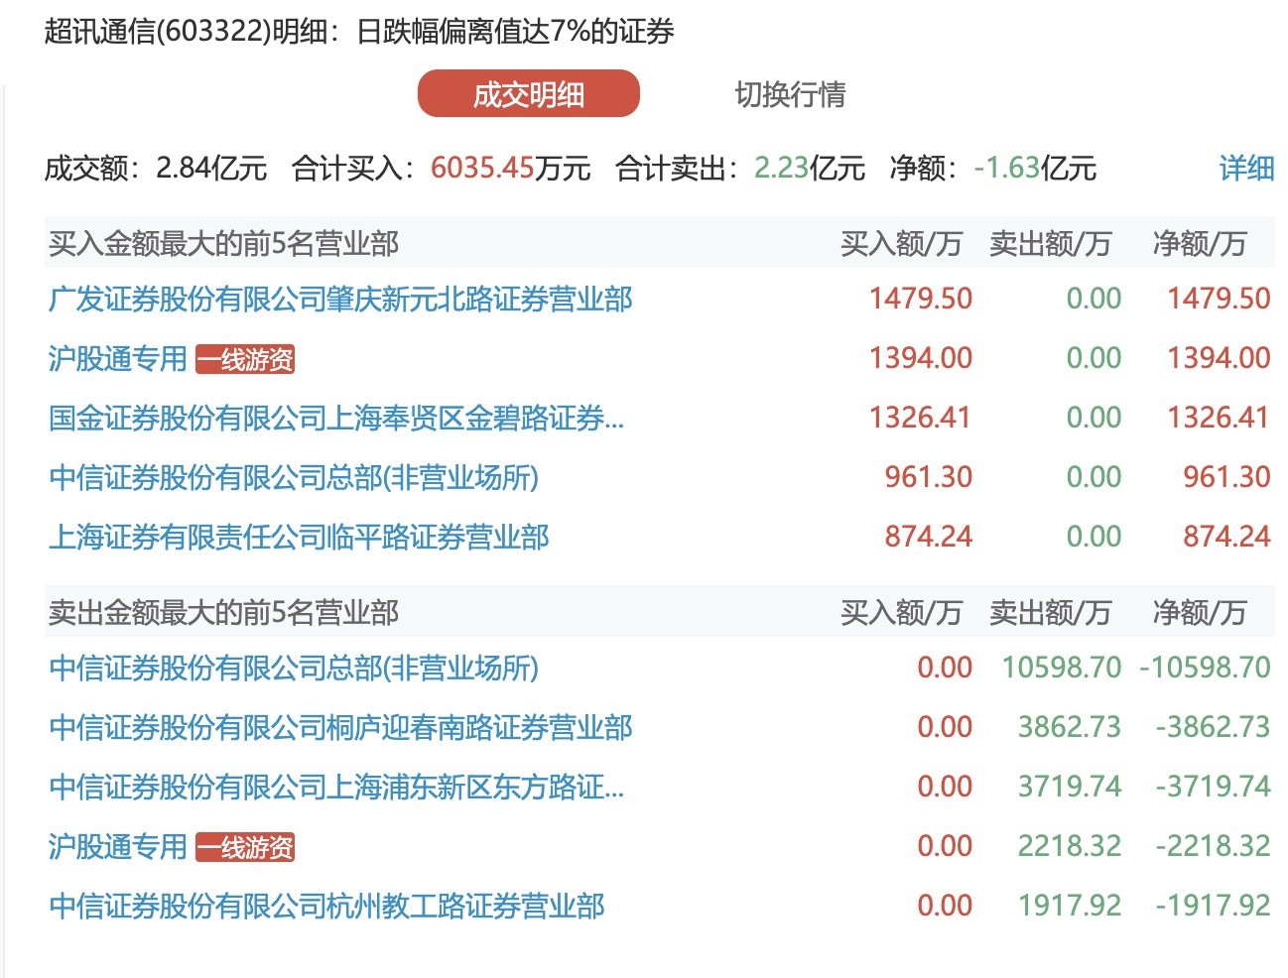Click net amount -2218.32
The width and height of the screenshot is (1288, 978).
(x=1213, y=846)
